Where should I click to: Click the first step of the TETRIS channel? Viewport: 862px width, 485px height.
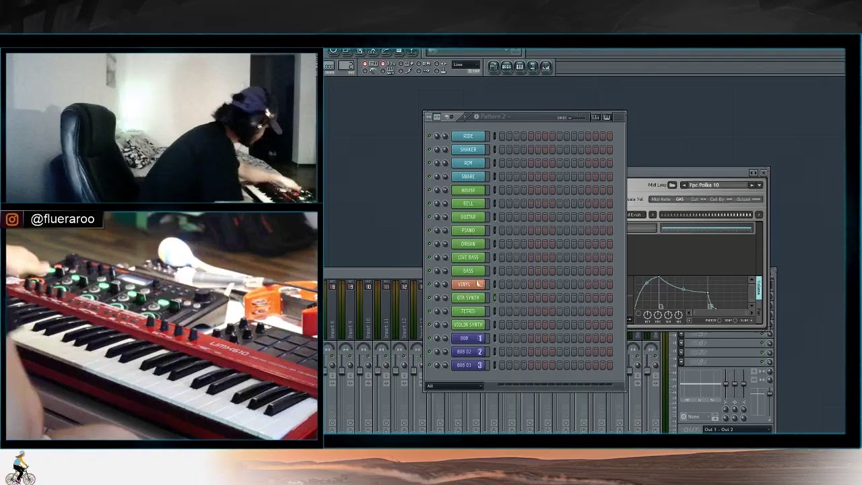click(x=502, y=311)
